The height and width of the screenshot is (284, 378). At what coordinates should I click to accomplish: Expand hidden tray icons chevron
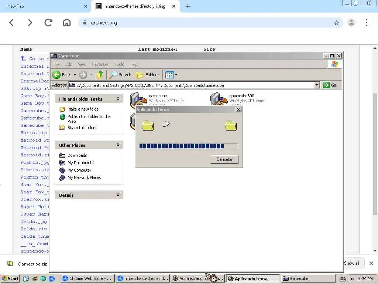click(x=352, y=279)
